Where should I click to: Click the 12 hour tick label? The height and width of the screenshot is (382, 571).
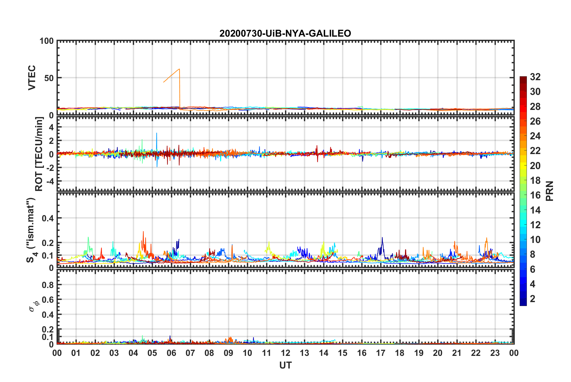point(285,353)
